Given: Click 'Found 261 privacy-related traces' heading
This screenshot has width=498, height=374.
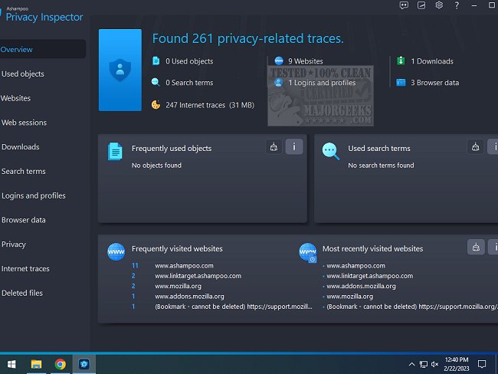Looking at the screenshot, I should coord(247,38).
